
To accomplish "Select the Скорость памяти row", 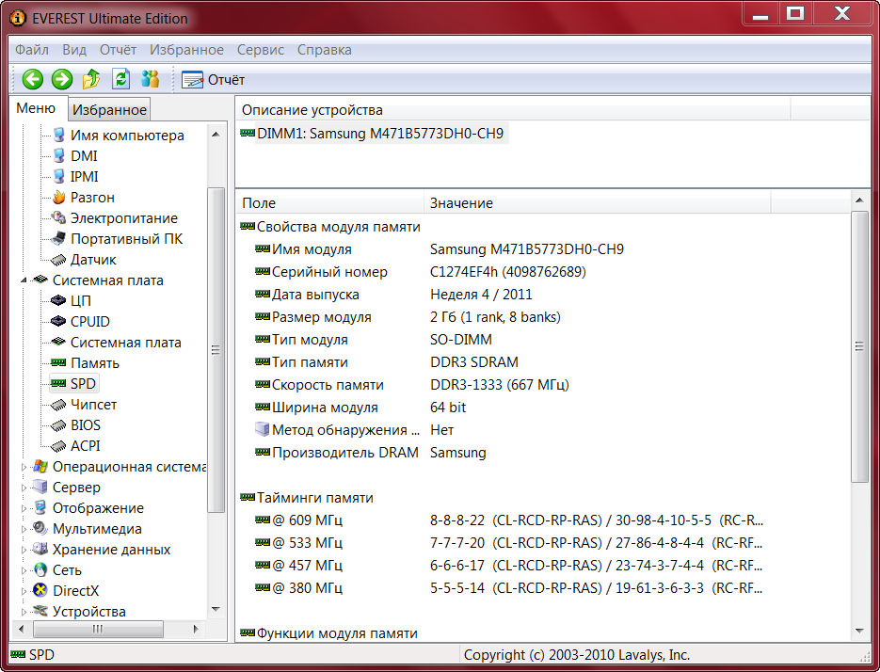I will (x=411, y=385).
